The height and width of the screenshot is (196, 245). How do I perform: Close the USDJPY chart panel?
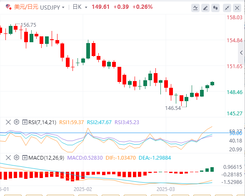(x=237, y=8)
